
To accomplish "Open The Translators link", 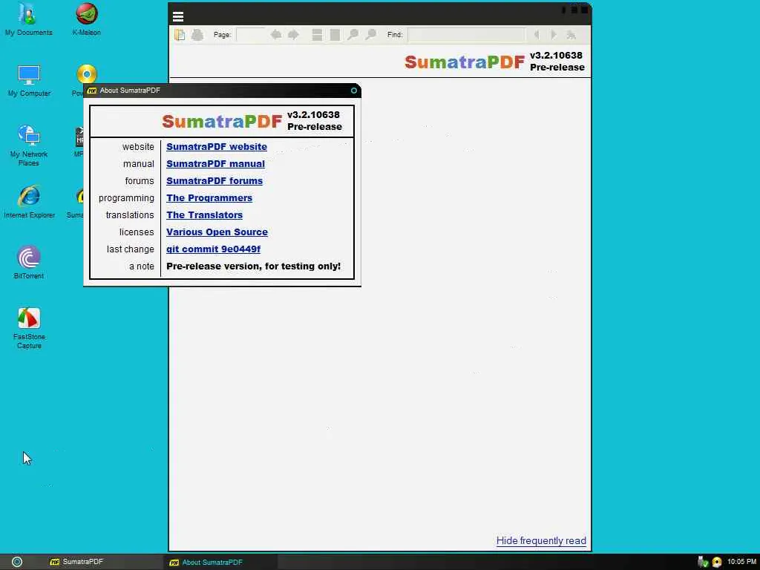I will 205,214.
